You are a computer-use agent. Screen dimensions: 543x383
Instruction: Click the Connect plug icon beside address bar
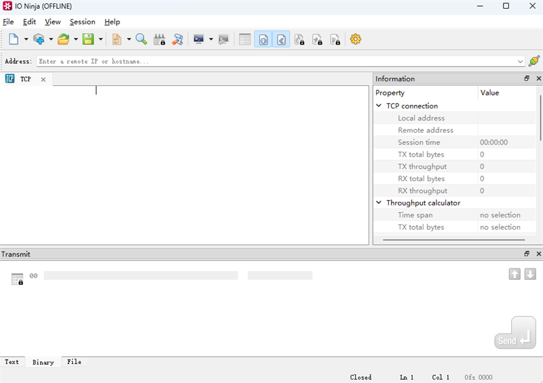pos(534,61)
